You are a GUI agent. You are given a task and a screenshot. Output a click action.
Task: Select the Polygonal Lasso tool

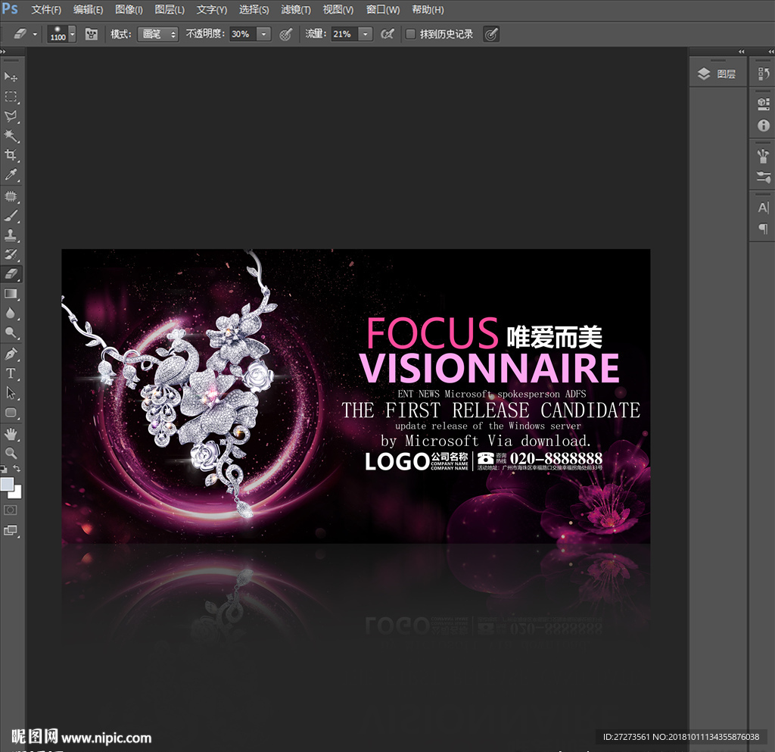pyautogui.click(x=11, y=116)
